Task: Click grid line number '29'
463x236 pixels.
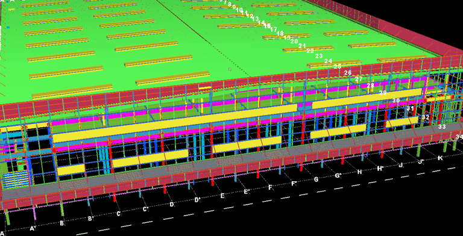Action: [383, 93]
